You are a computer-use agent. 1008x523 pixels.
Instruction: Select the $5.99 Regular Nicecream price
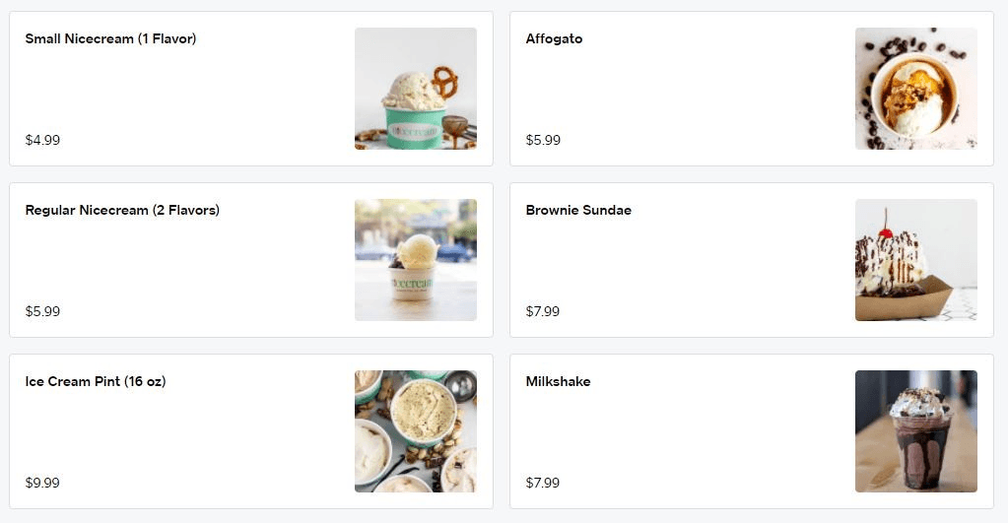point(42,311)
